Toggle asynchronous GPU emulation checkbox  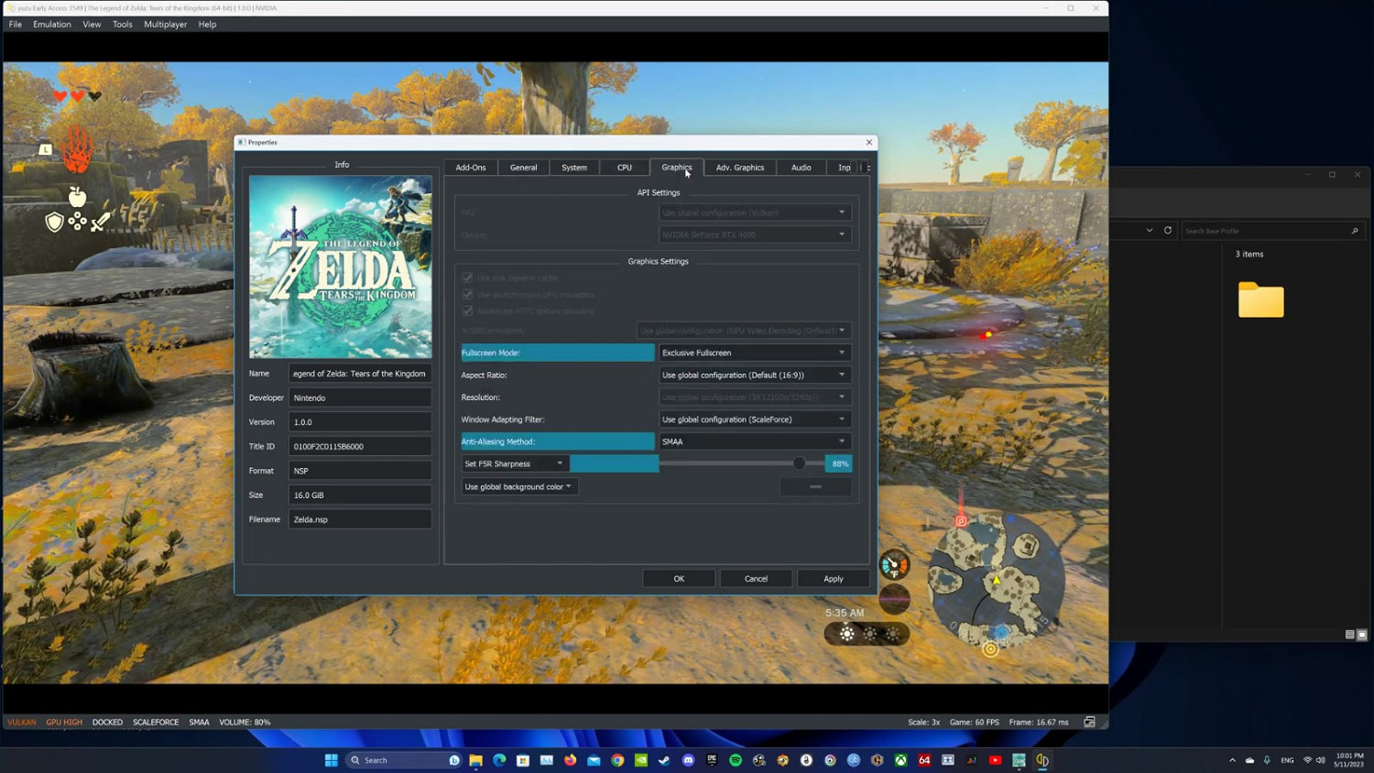coord(468,295)
